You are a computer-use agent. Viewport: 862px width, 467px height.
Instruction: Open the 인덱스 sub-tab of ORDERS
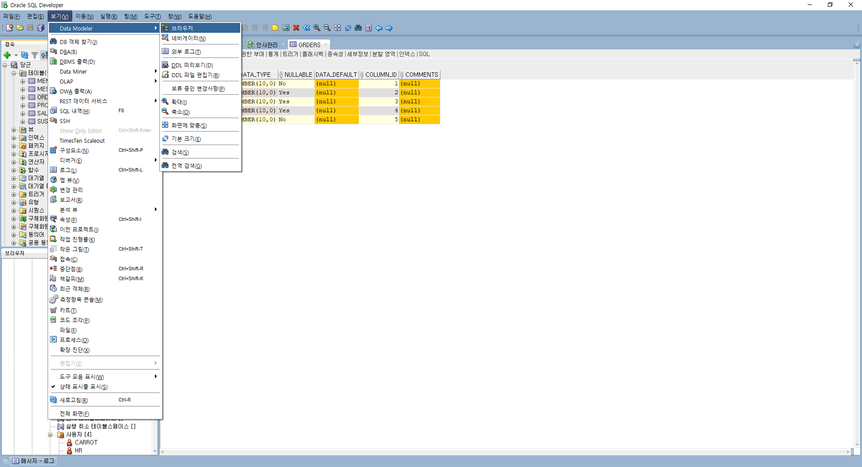point(407,54)
